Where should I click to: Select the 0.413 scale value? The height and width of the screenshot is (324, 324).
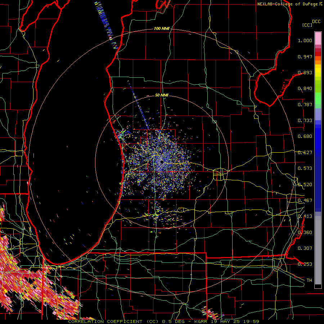point(305,216)
